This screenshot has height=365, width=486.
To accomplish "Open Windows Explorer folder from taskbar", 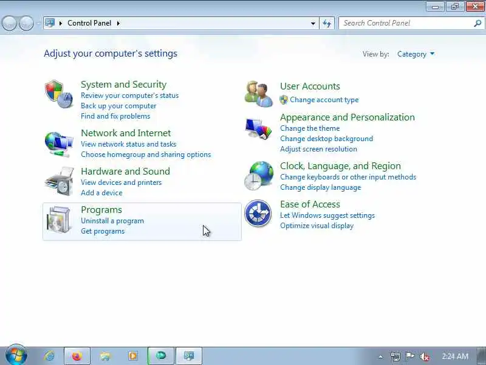I will [105, 356].
